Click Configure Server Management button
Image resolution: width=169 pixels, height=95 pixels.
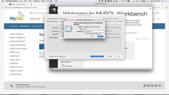[x=58, y=56]
